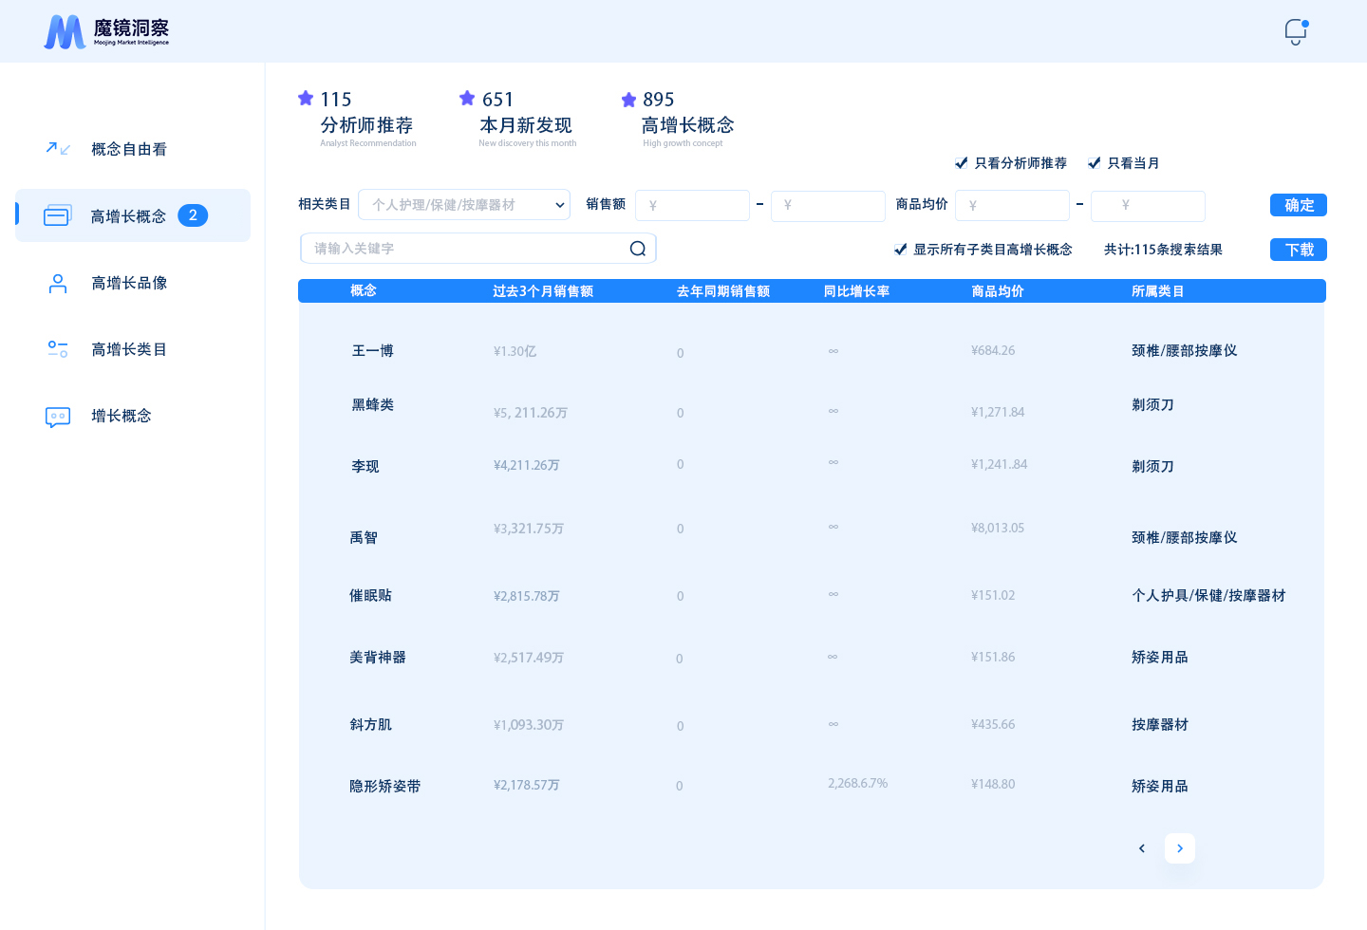Click the 概念自由看 arrows icon

pyautogui.click(x=58, y=149)
